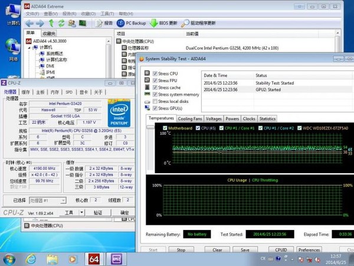Image resolution: width=354 pixels, height=266 pixels.
Task: Click the CPU-Z taskbar icon
Action: (x=116, y=259)
